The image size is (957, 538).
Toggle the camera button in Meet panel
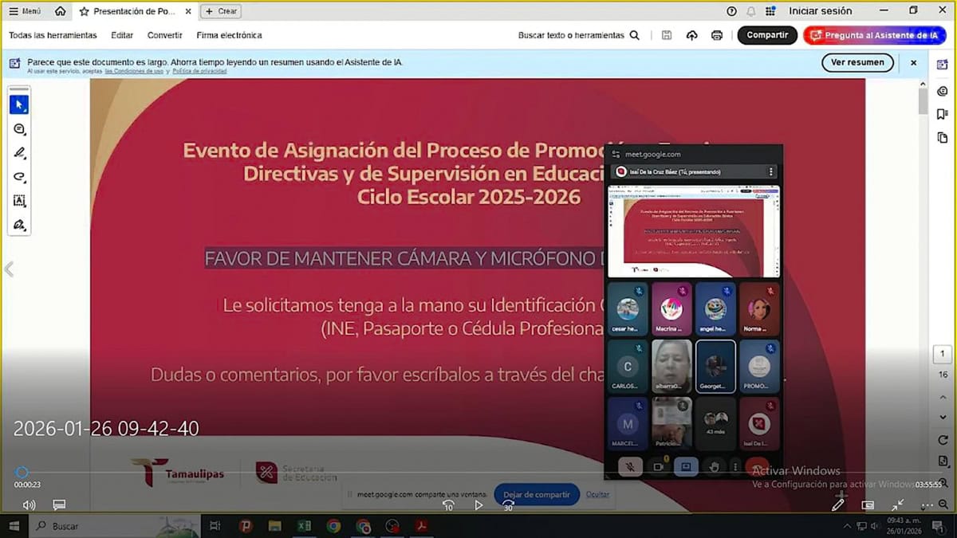pos(658,467)
